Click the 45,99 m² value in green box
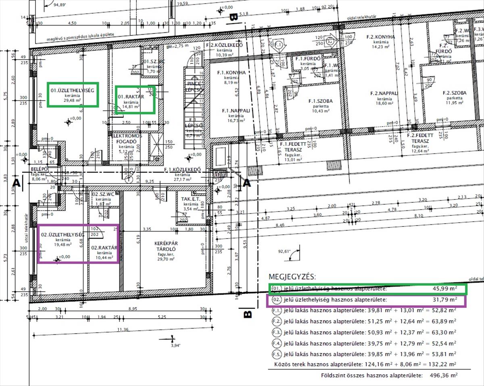This screenshot has width=484, height=386. pyautogui.click(x=444, y=289)
